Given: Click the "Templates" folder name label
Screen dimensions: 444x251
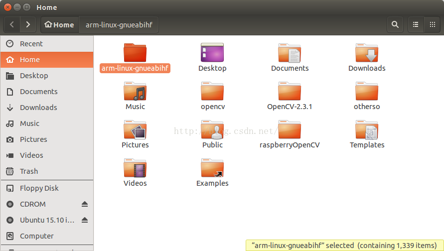Looking at the screenshot, I should (x=367, y=145).
